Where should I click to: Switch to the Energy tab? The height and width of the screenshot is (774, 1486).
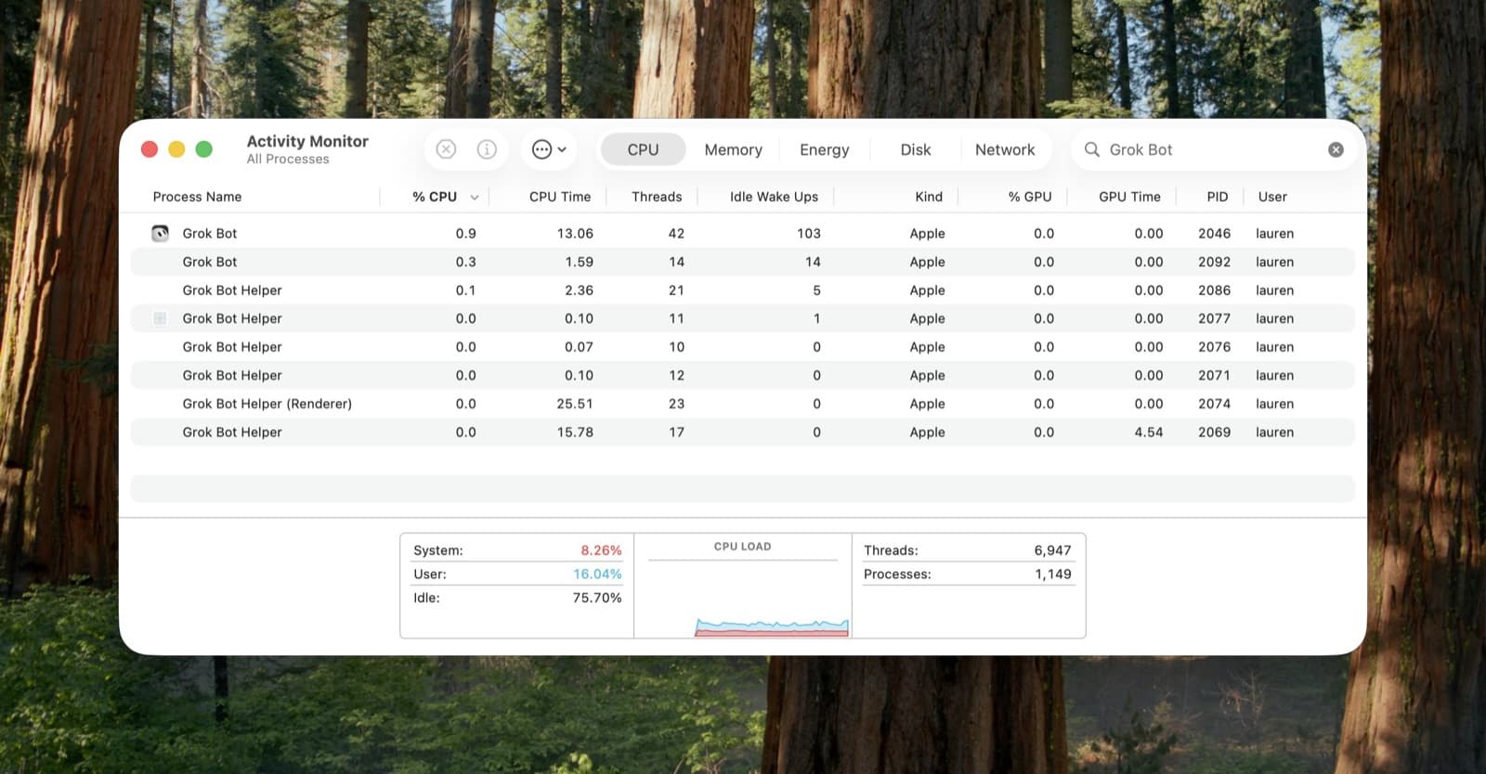click(824, 149)
